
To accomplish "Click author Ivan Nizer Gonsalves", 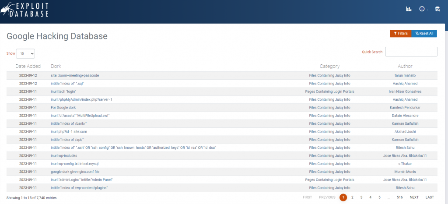I will [405, 91].
